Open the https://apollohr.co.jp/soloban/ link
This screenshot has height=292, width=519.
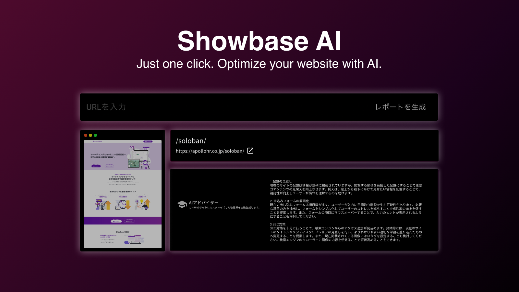[x=210, y=151]
